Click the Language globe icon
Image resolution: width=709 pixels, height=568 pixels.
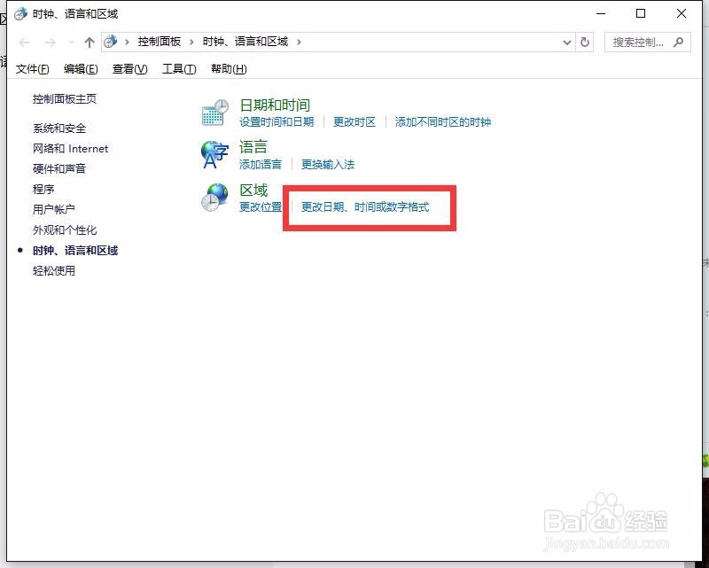[214, 154]
